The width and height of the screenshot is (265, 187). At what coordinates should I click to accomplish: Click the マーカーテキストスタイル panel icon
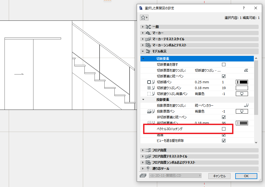(148, 39)
